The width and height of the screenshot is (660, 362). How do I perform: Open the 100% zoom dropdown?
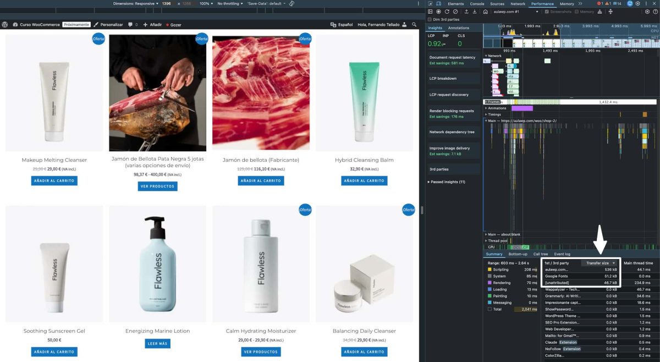(206, 3)
